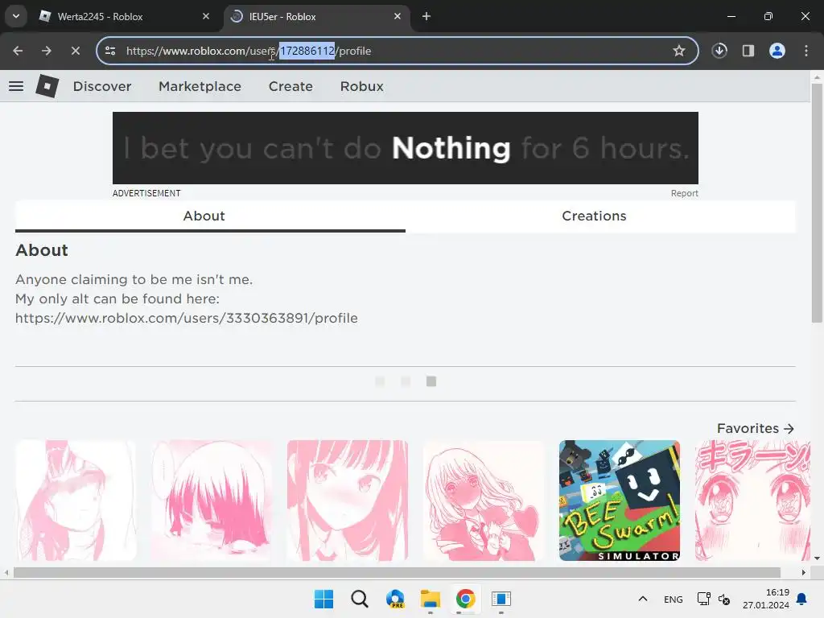
Task: Show hidden system tray icons
Action: pos(643,599)
